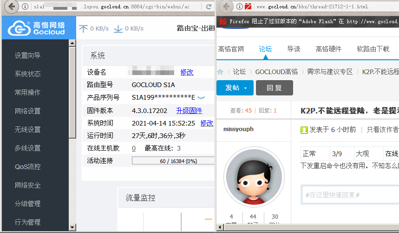This screenshot has height=233, width=399.
Task: Click 需求与建议专区 in the breadcrumb
Action: tap(330, 72)
